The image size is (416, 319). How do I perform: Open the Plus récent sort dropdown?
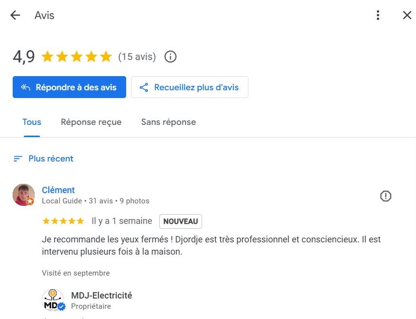click(51, 159)
